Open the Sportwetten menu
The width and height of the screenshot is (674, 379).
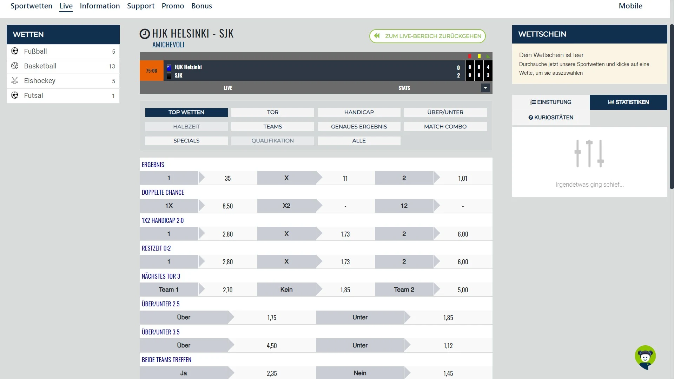click(x=31, y=6)
